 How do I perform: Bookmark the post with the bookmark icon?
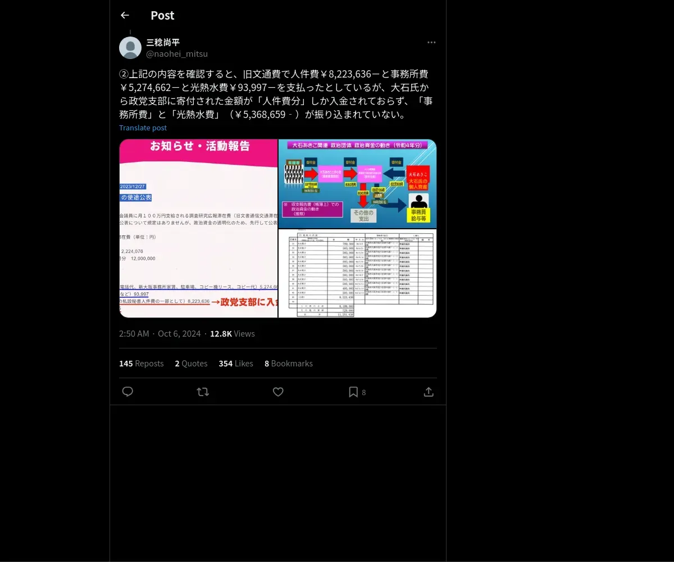(x=353, y=392)
